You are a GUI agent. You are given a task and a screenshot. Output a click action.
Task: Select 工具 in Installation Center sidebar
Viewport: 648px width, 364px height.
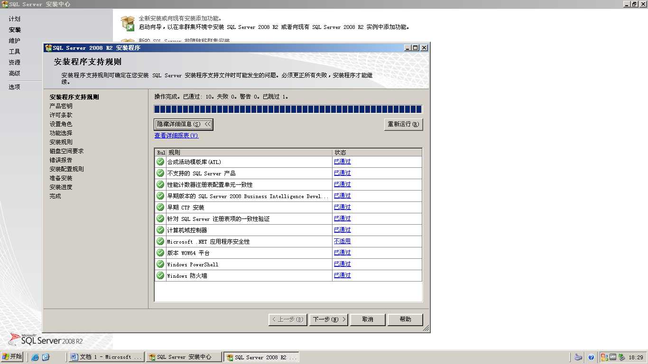pyautogui.click(x=15, y=52)
